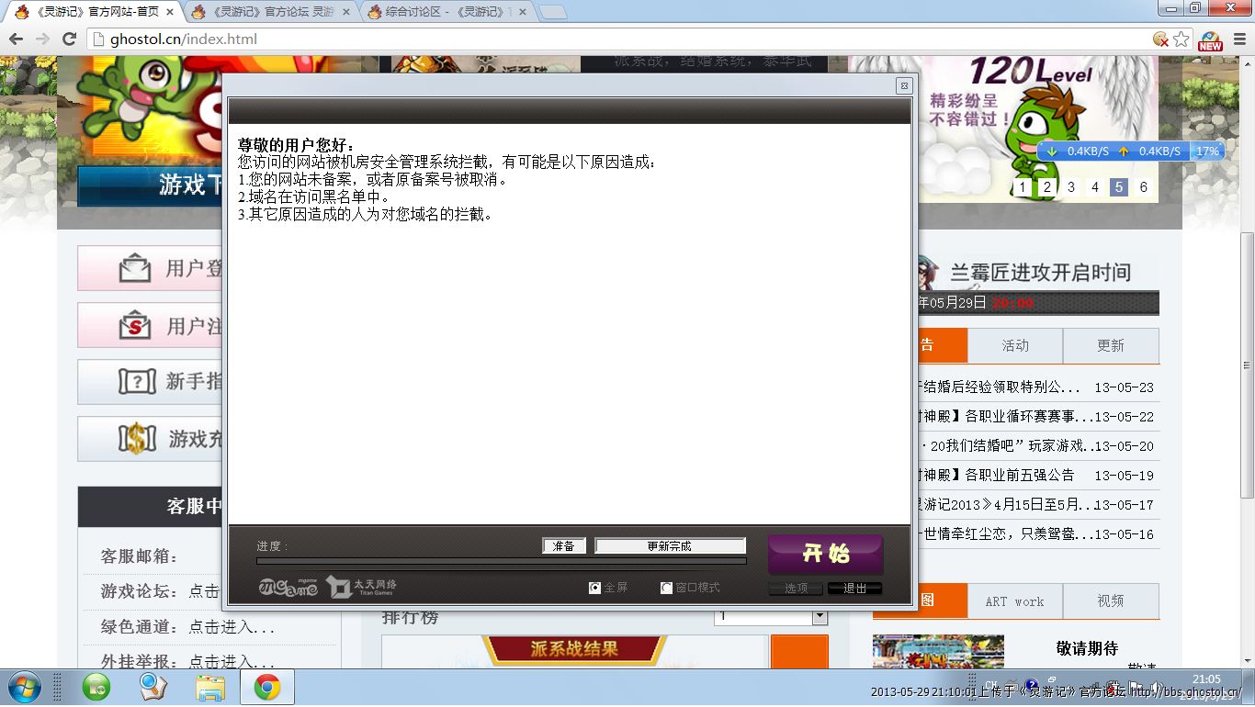The width and height of the screenshot is (1255, 707).
Task: Click the 退出 exit button
Action: coord(854,589)
